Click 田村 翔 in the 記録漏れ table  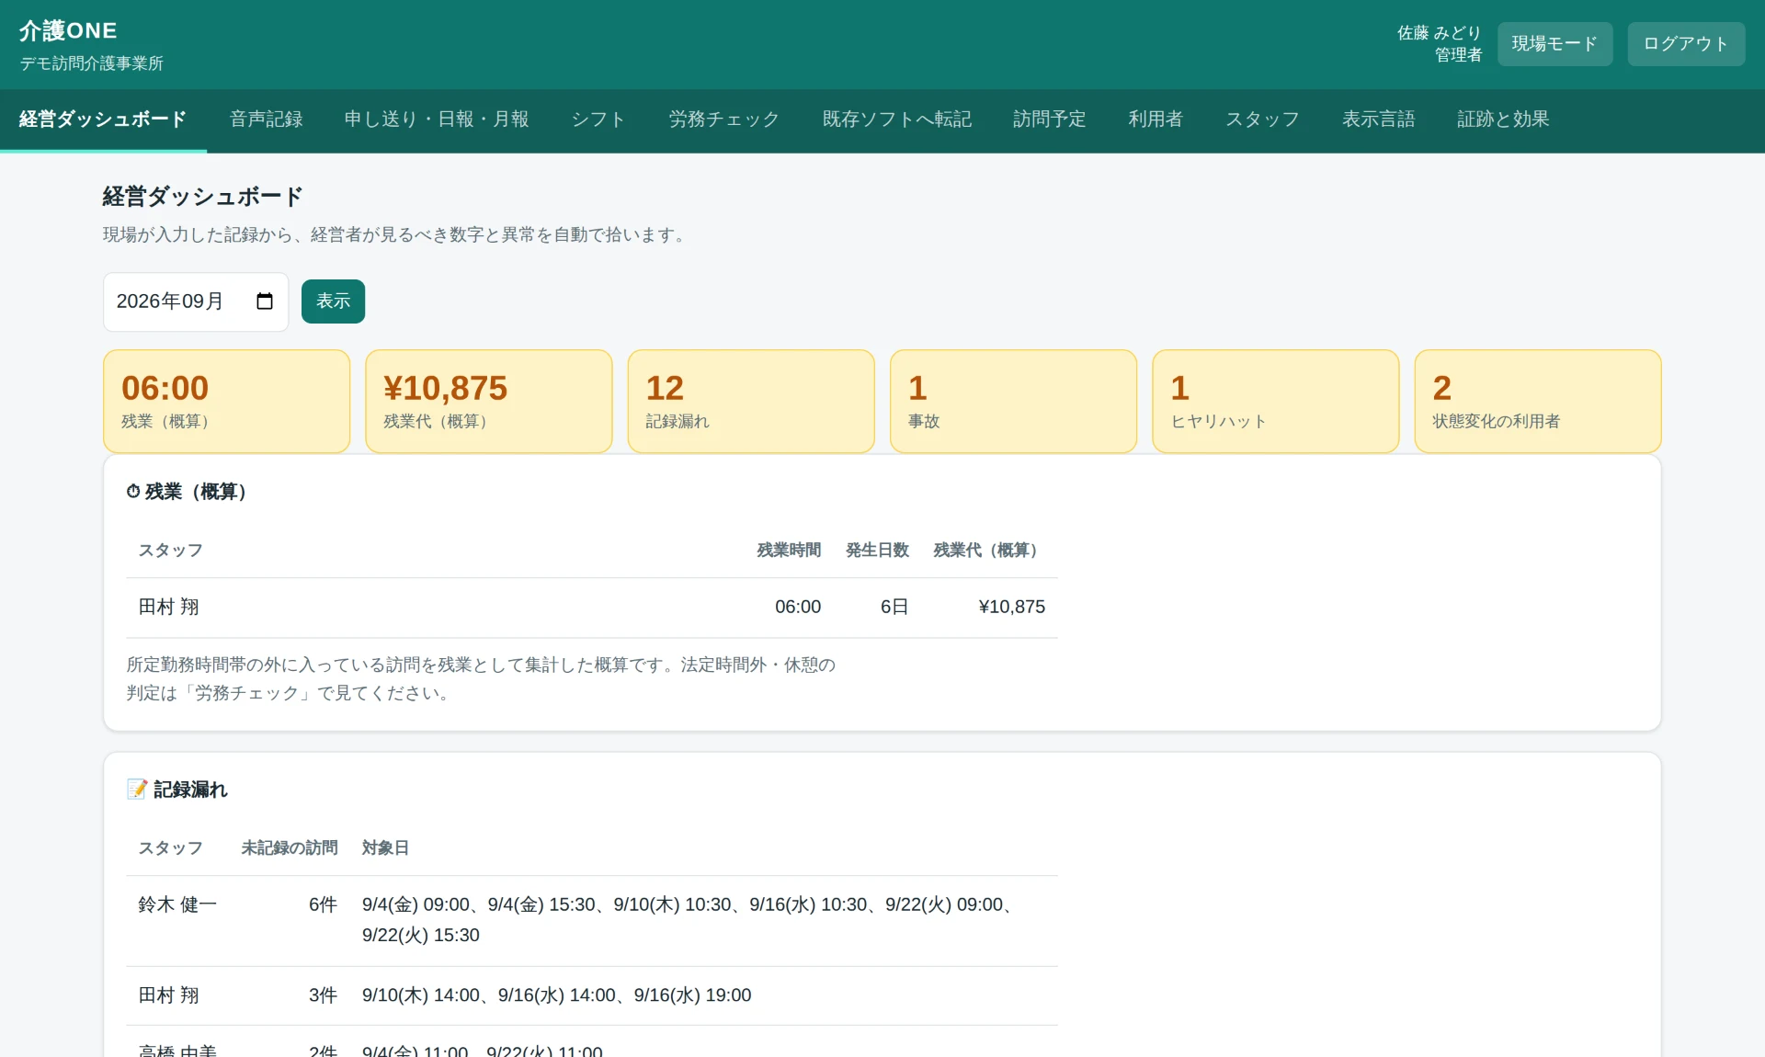168,995
